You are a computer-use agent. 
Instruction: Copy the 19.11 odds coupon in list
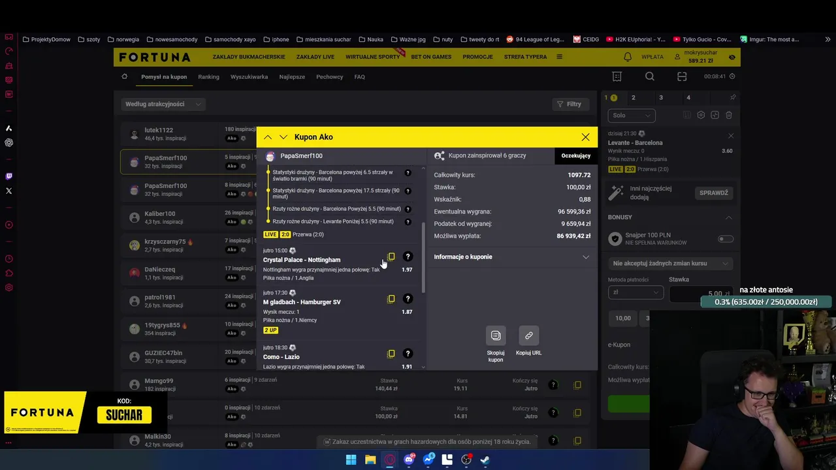coord(577,385)
